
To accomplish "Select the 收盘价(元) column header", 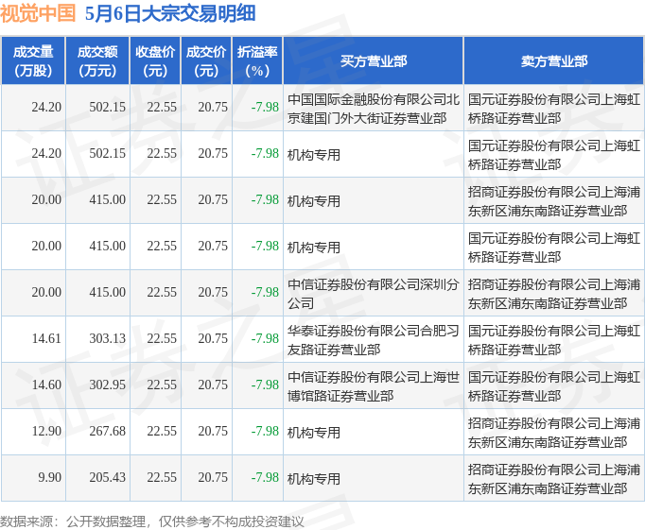I will point(155,60).
